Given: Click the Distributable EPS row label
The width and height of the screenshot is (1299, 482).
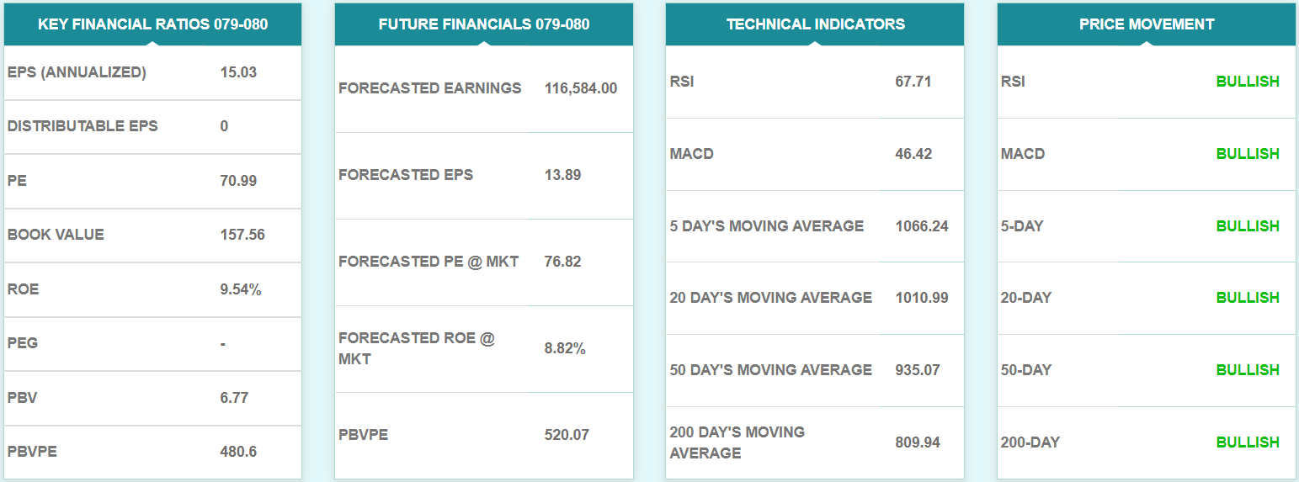Looking at the screenshot, I should point(83,126).
